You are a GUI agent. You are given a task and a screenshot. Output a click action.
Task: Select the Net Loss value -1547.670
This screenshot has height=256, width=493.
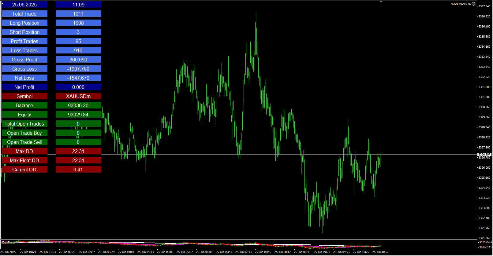coord(78,78)
